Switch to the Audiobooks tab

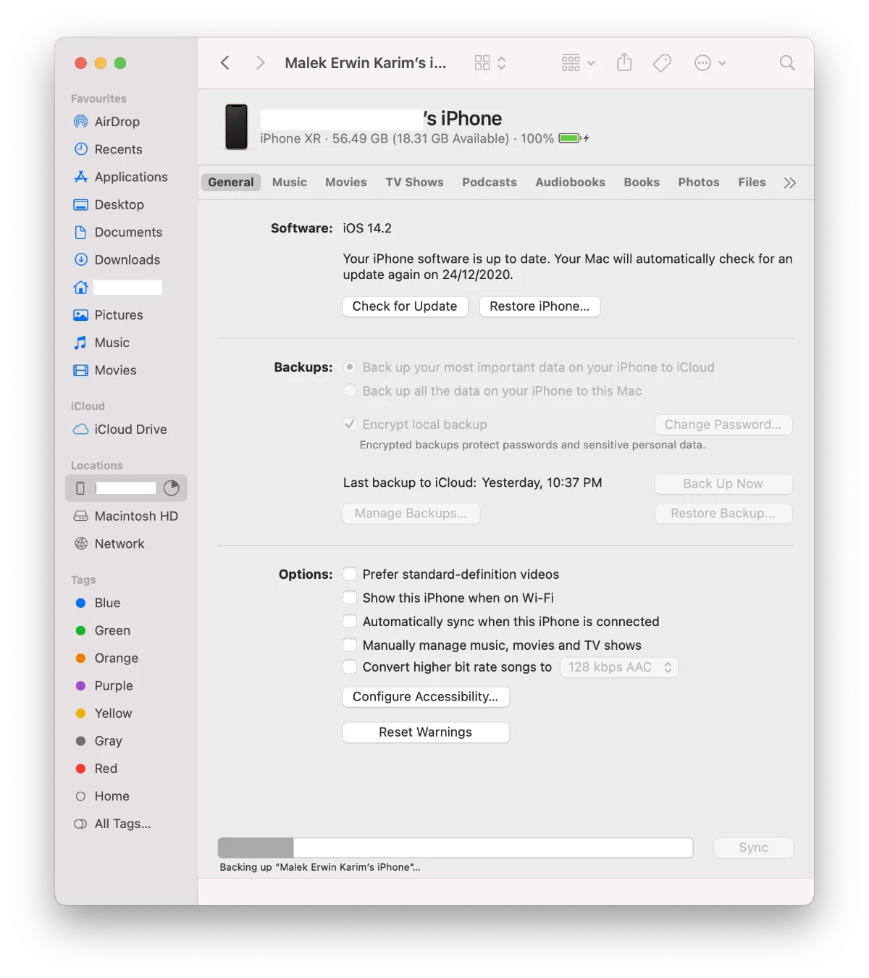(x=570, y=183)
